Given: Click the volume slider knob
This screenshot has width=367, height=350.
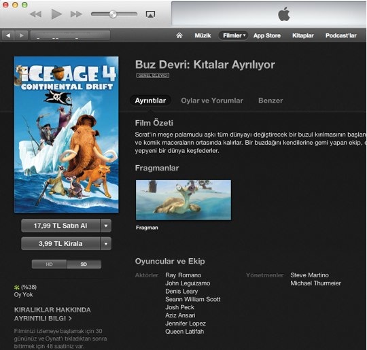Looking at the screenshot, I should pos(113,14).
